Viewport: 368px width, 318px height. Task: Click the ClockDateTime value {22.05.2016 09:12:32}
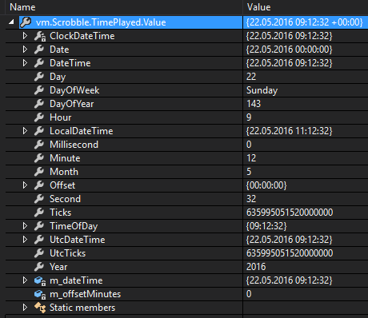coord(290,36)
